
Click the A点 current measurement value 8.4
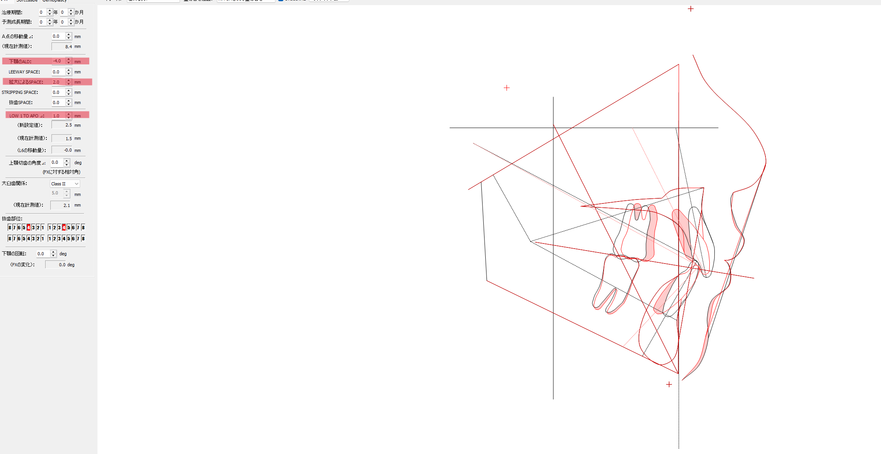[62, 46]
